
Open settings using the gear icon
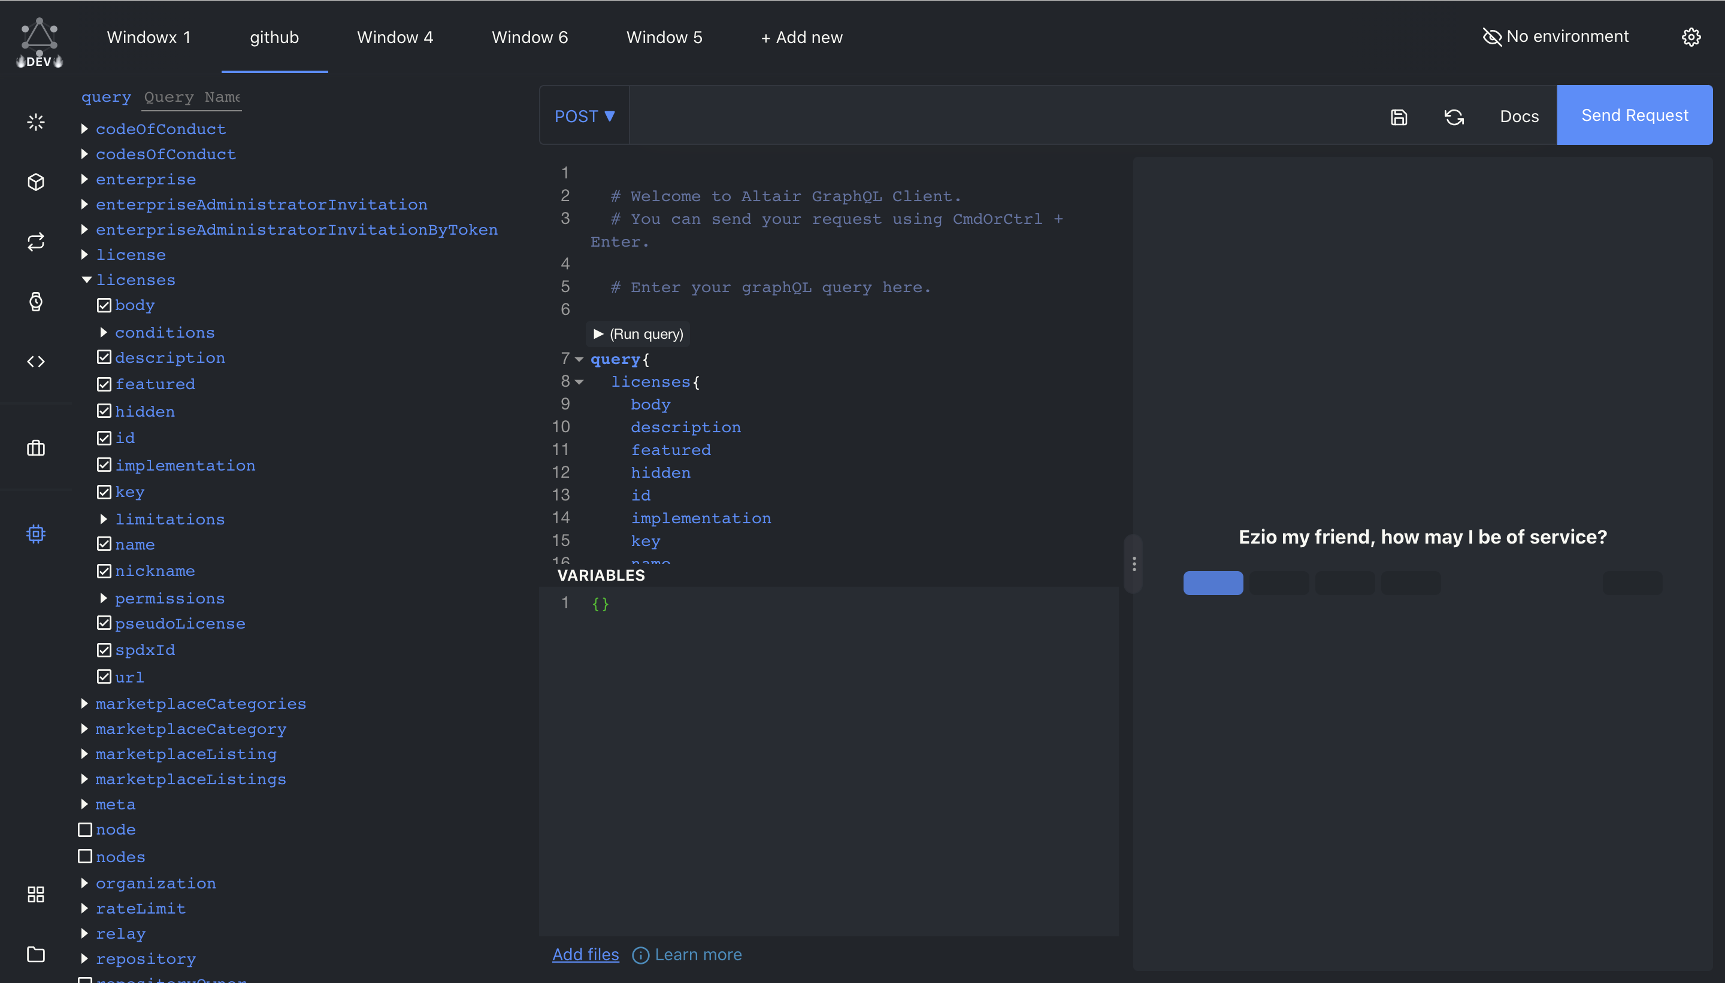click(1690, 37)
